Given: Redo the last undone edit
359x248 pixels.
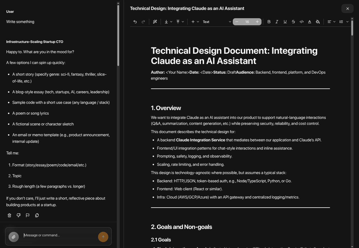Looking at the screenshot, I should (x=143, y=22).
